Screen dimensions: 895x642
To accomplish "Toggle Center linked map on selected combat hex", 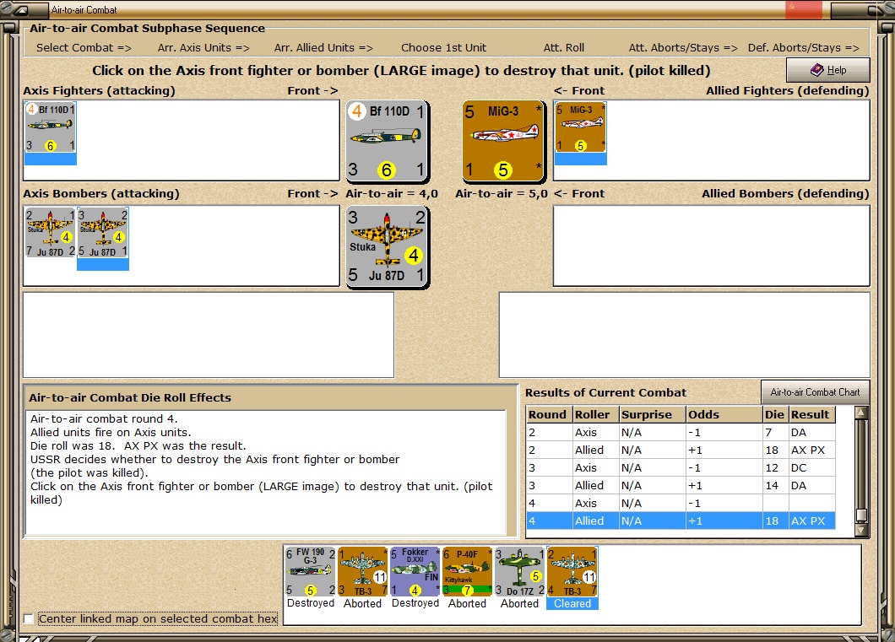I will (28, 618).
